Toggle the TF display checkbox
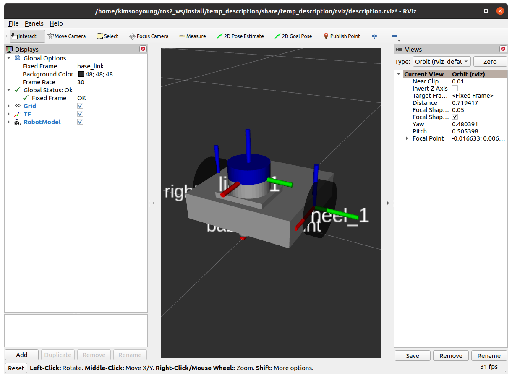 pos(80,114)
